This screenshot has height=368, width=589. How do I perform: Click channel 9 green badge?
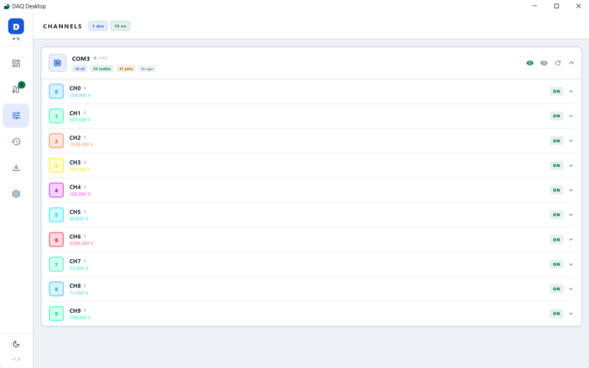click(56, 314)
